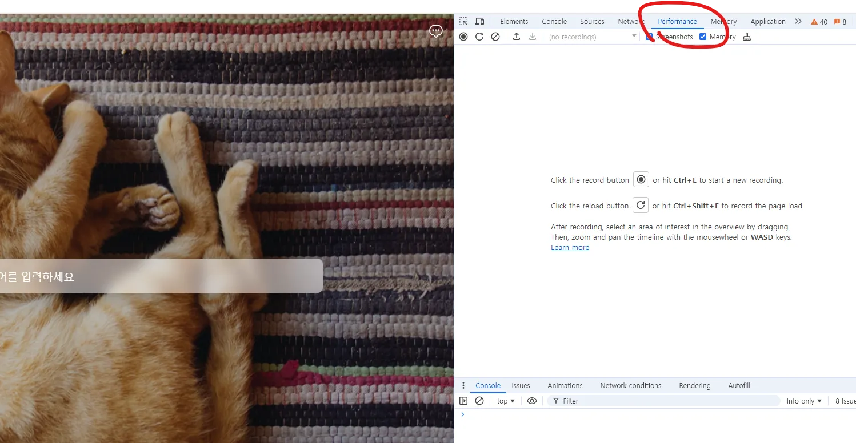Click the reload button in the instructions

641,205
